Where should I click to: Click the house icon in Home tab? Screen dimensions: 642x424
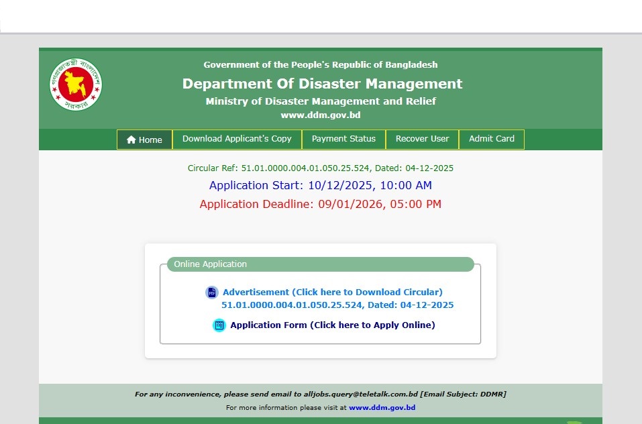pos(131,140)
